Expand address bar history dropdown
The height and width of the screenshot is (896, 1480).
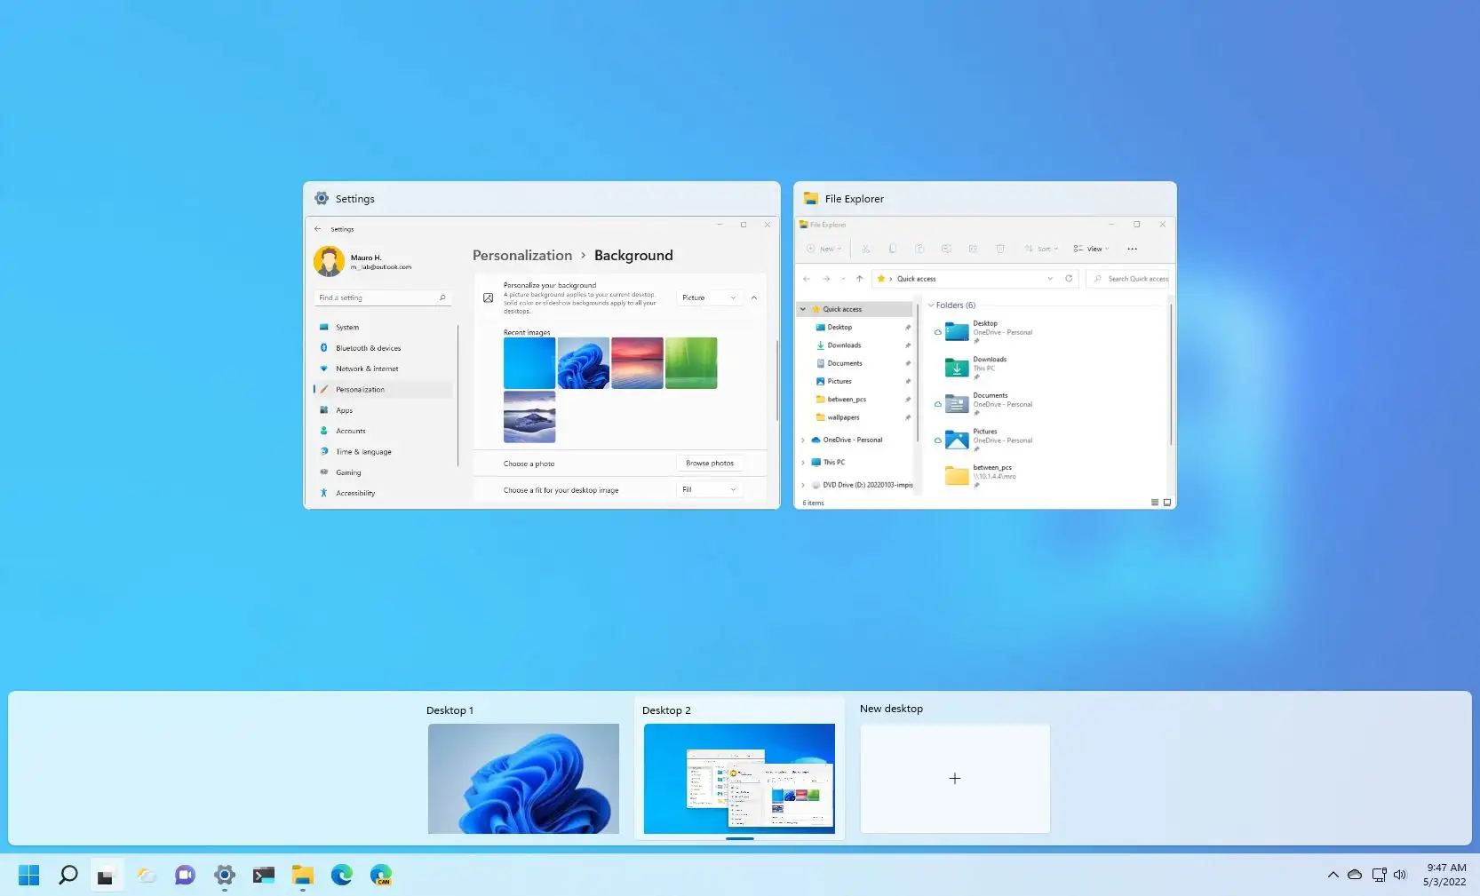pos(1050,278)
